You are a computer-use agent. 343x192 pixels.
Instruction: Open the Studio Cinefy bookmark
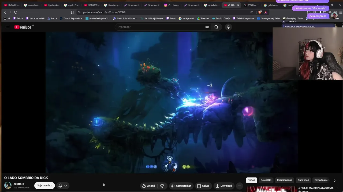click(x=221, y=18)
